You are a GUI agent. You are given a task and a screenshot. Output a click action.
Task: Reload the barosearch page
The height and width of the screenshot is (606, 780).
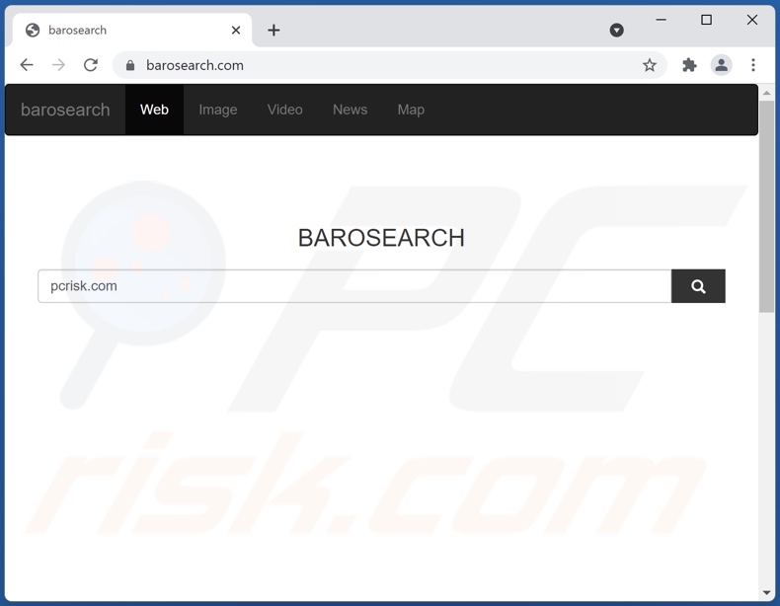click(x=91, y=65)
